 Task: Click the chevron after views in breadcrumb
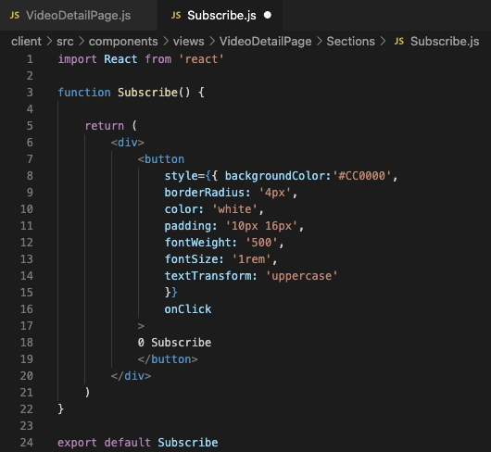212,42
